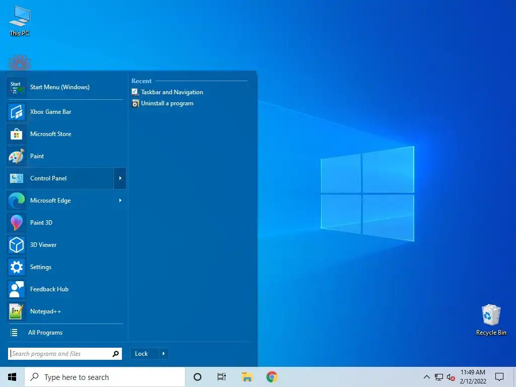The height and width of the screenshot is (387, 516).
Task: Click Start Menu (Windows) entry text
Action: (59, 87)
